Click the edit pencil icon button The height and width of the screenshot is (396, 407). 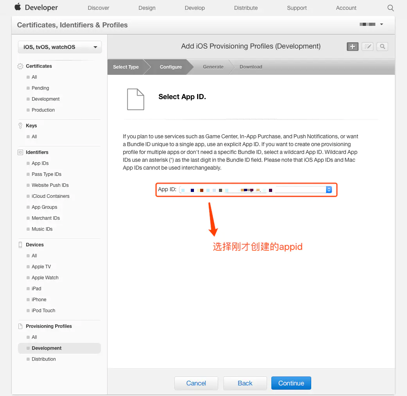[367, 47]
